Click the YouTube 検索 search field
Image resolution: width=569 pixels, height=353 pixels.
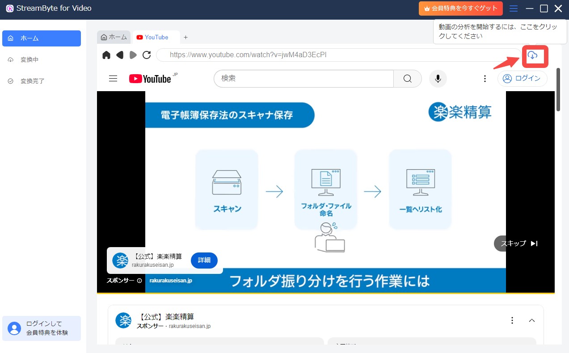pos(304,79)
